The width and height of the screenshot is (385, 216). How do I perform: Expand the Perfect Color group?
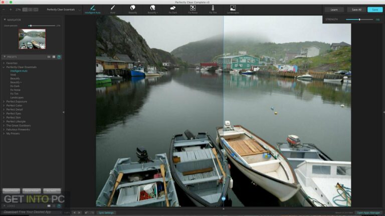(4, 105)
